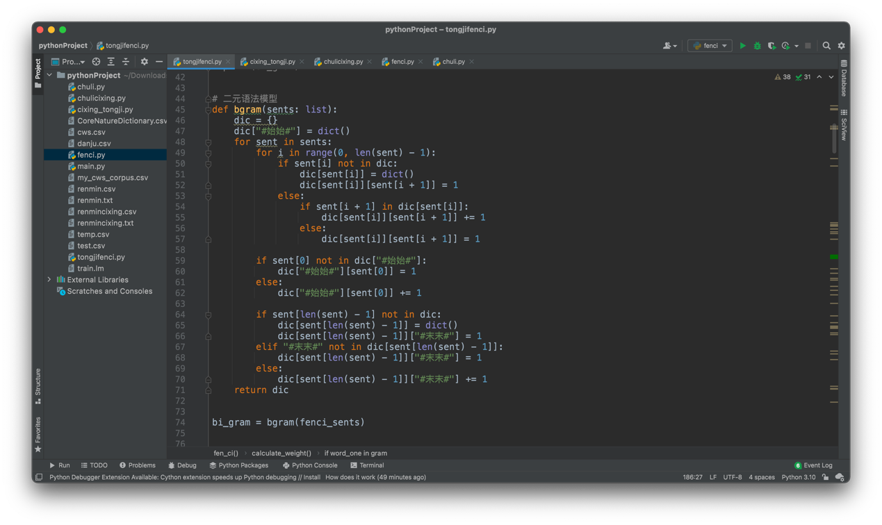This screenshot has height=525, width=882.
Task: Open the fenci run configuration dropdown
Action: coord(710,46)
